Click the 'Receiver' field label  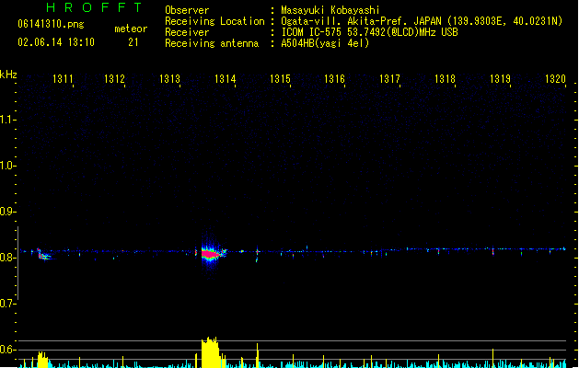pyautogui.click(x=187, y=32)
